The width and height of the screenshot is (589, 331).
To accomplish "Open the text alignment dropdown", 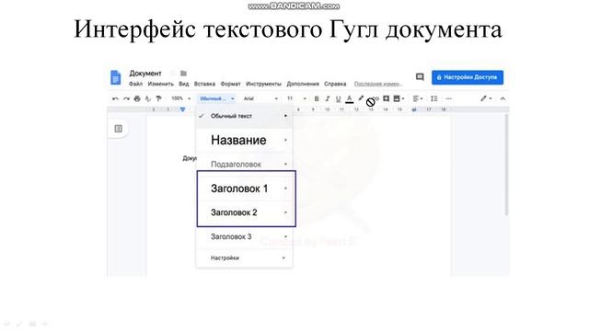I will click(418, 98).
